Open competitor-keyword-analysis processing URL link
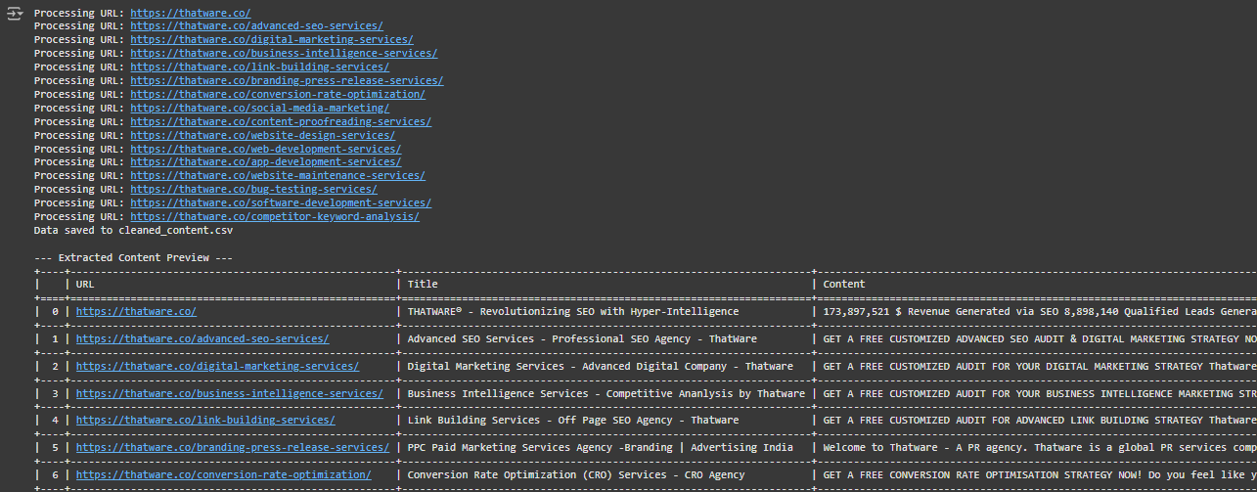Screen dimensions: 1257x492 coord(275,217)
